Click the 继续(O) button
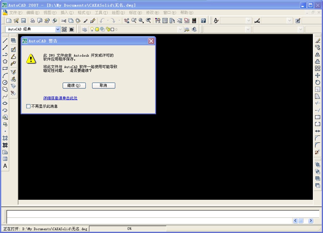Image resolution: width=323 pixels, height=233 pixels. [x=74, y=85]
